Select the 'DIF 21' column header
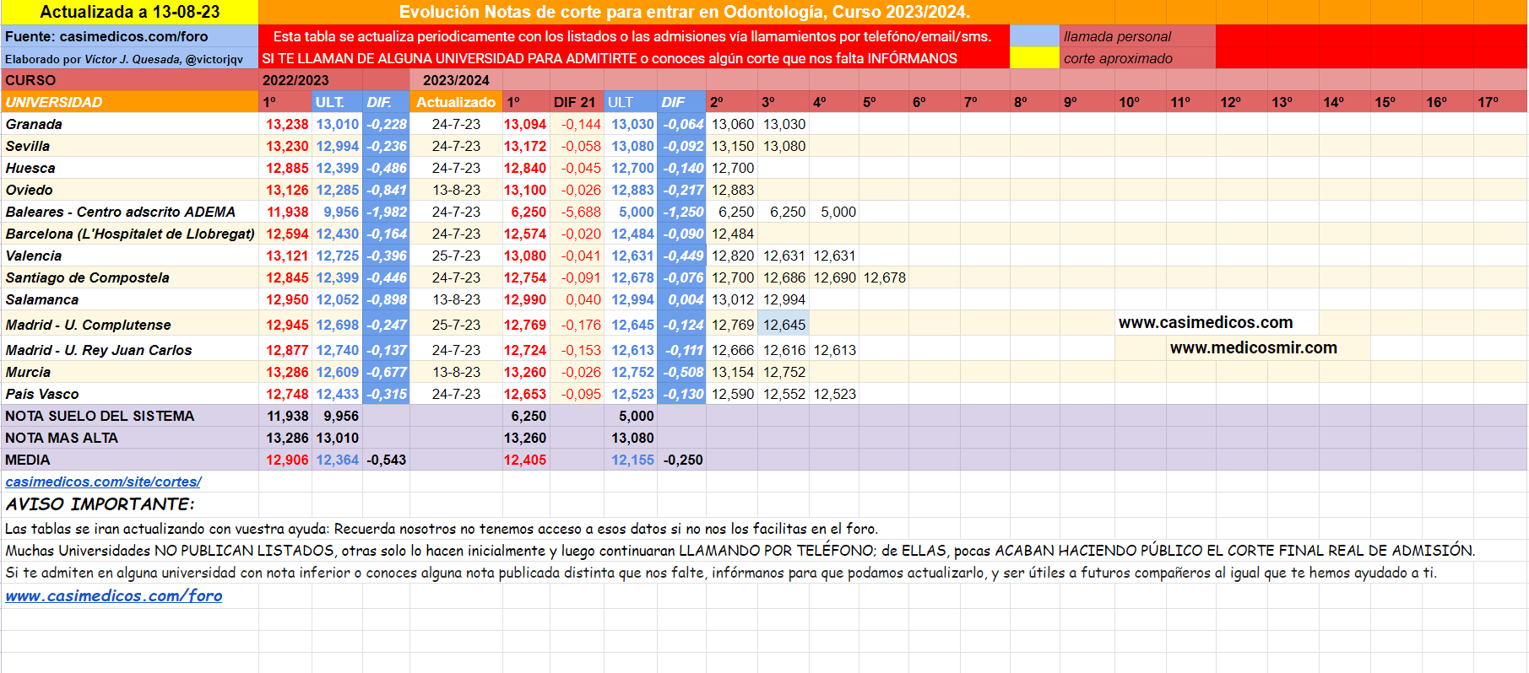This screenshot has width=1529, height=673. point(577,102)
